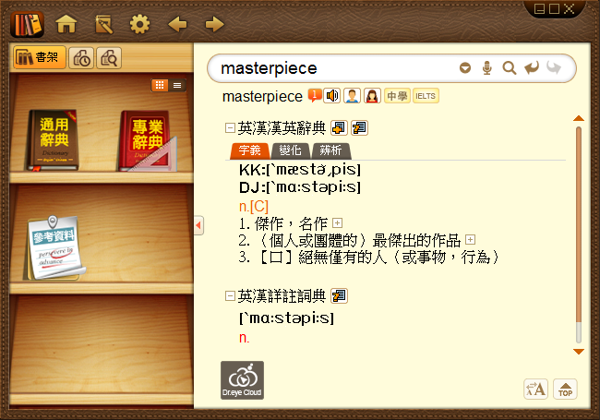Image resolution: width=600 pixels, height=420 pixels.
Task: Open the 參考資料 reference notes
Action: pyautogui.click(x=55, y=247)
